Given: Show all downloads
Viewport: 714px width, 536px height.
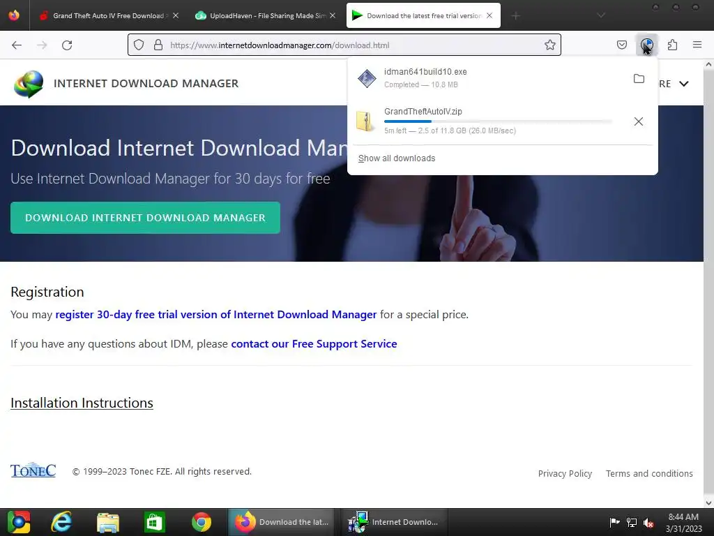Looking at the screenshot, I should click(x=397, y=158).
